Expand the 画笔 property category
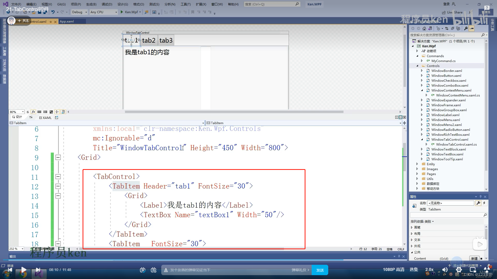The width and height of the screenshot is (497, 279). pos(412,228)
